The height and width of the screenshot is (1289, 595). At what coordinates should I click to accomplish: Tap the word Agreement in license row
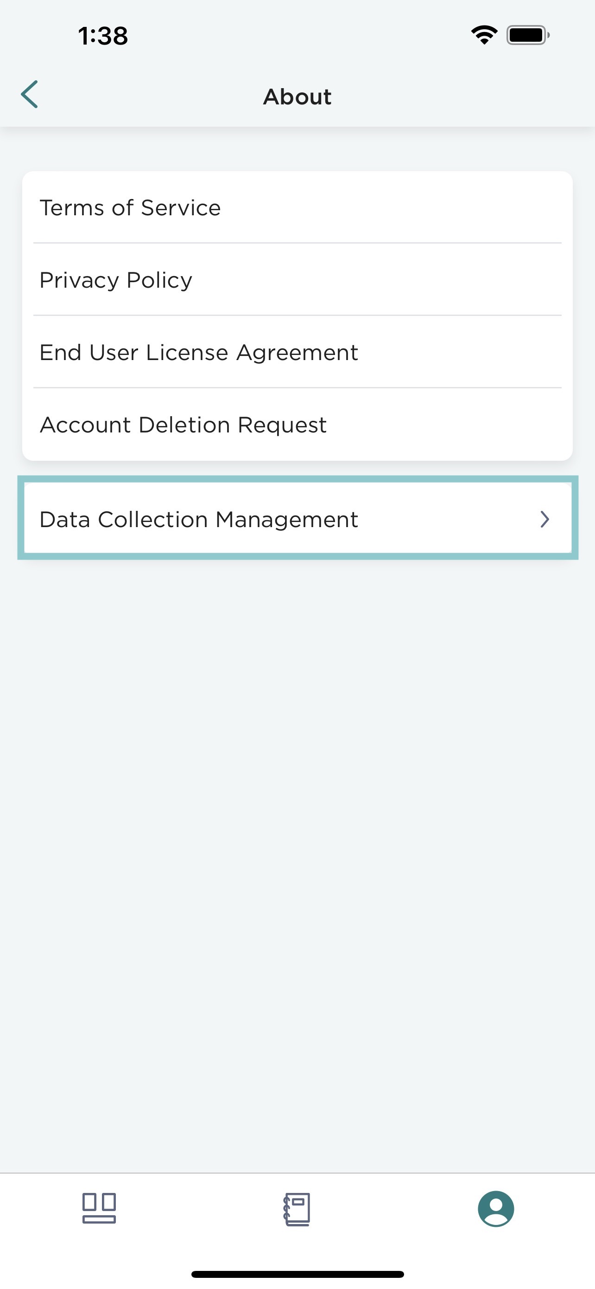click(297, 353)
